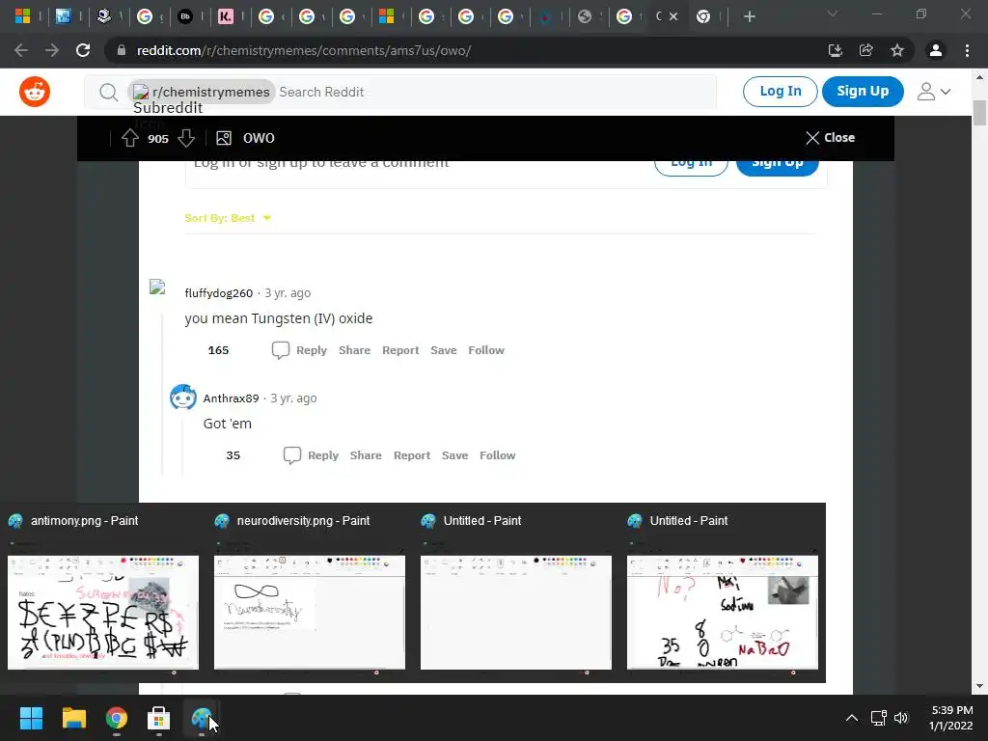Select the 'you mean Tungsten (IV) oxide' text
Viewport: 988px width, 741px height.
[x=279, y=318]
